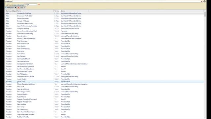Select the Get-PSRepository row
Image resolution: width=211 pixels, height=119 pixels.
click(105, 74)
